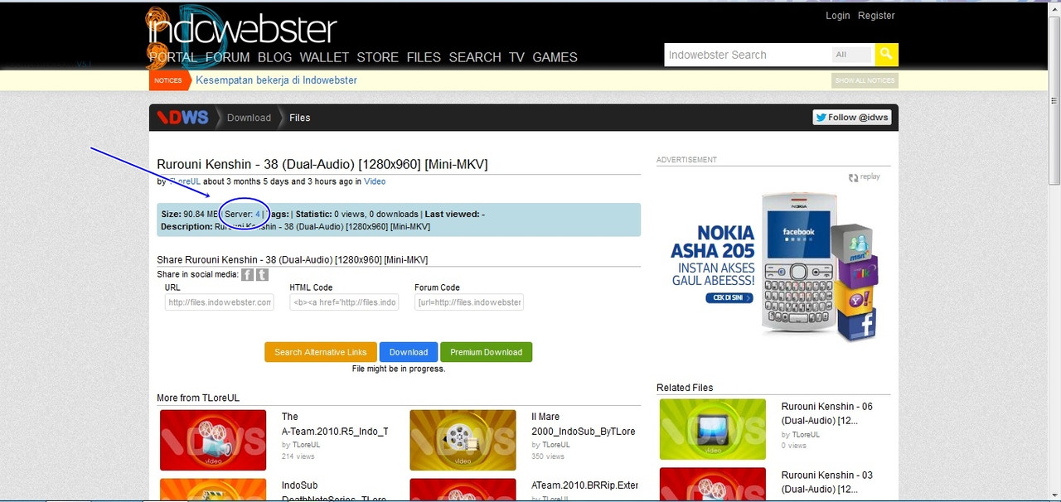This screenshot has width=1061, height=502.
Task: Click the Indowebster Search input field
Action: pos(746,55)
